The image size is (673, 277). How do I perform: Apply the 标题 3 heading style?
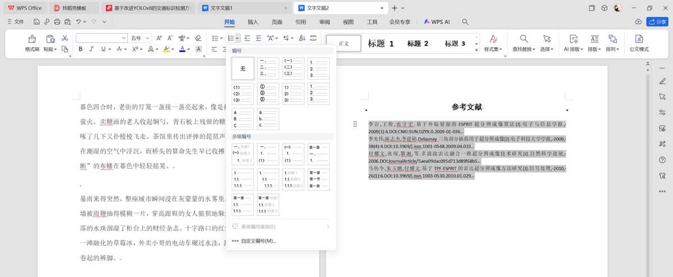click(x=455, y=44)
